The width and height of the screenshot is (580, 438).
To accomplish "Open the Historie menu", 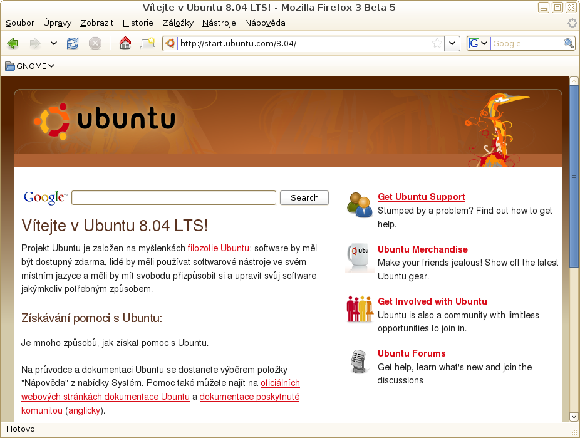I will pyautogui.click(x=138, y=23).
